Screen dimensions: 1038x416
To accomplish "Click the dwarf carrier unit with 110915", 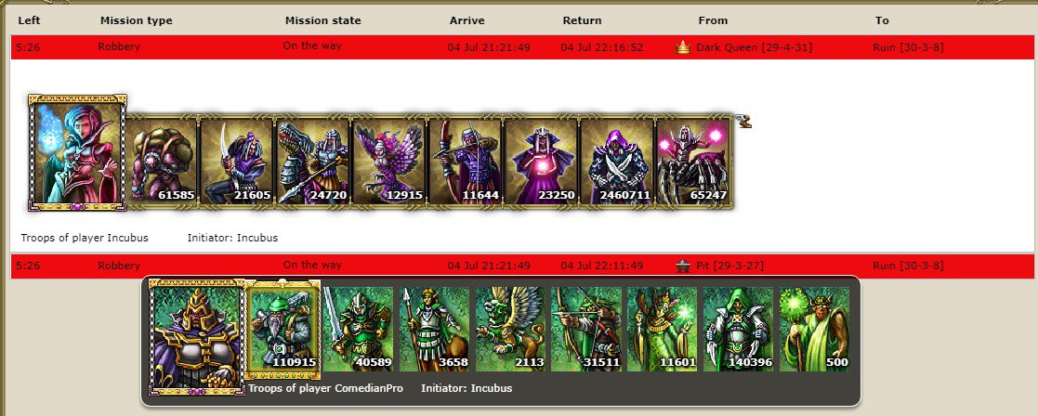I will [x=282, y=329].
